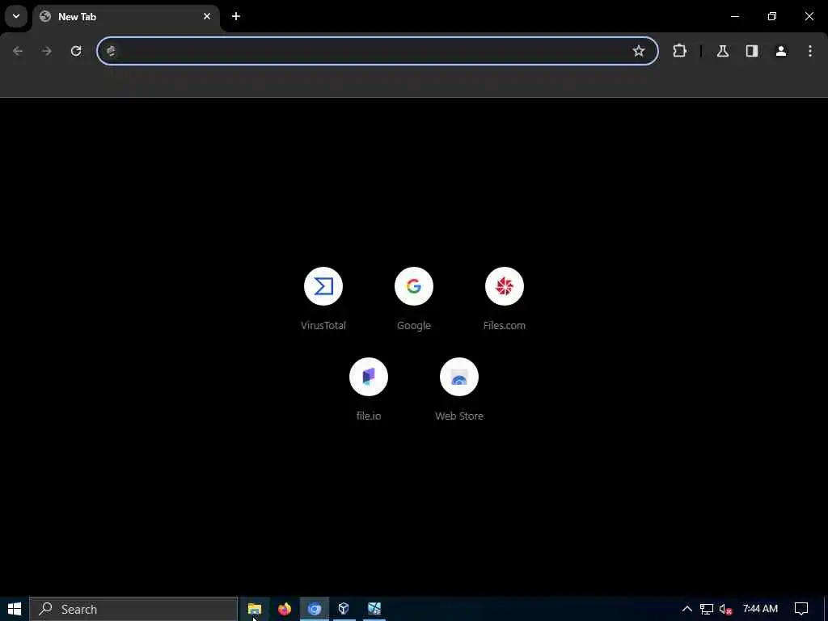Select the New Tab tab
828x621 pixels.
click(125, 16)
